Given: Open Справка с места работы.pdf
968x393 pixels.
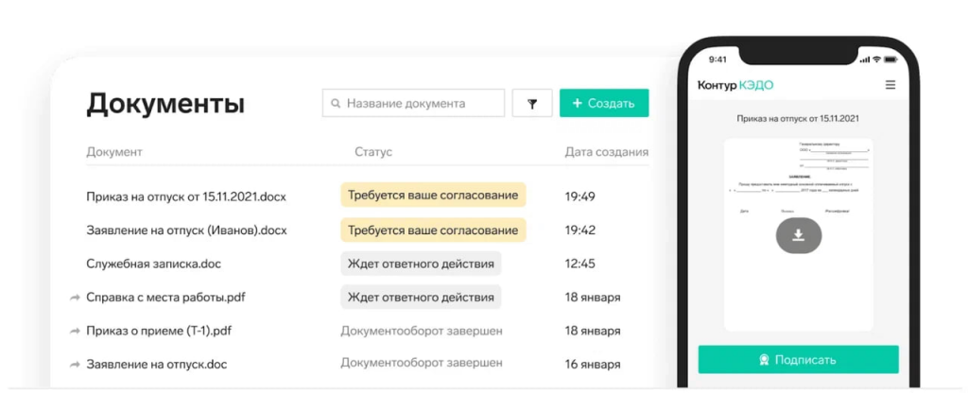Looking at the screenshot, I should pyautogui.click(x=166, y=298).
